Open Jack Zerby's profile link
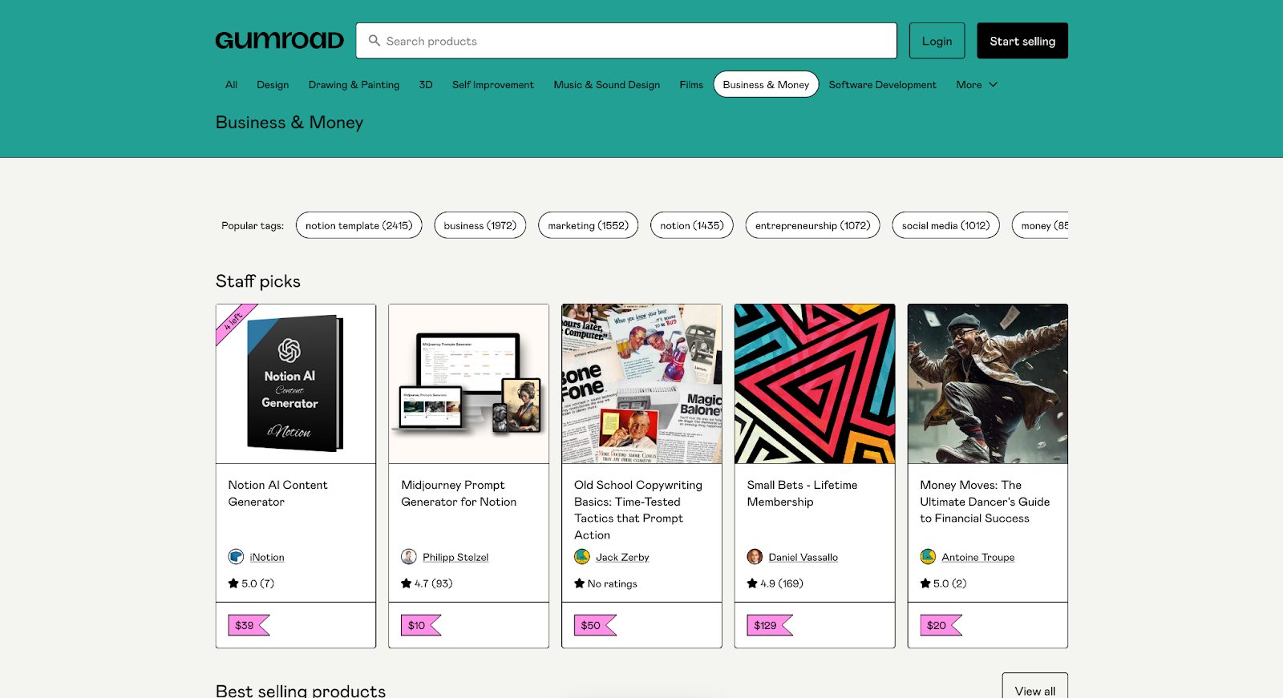This screenshot has width=1283, height=698. click(622, 557)
